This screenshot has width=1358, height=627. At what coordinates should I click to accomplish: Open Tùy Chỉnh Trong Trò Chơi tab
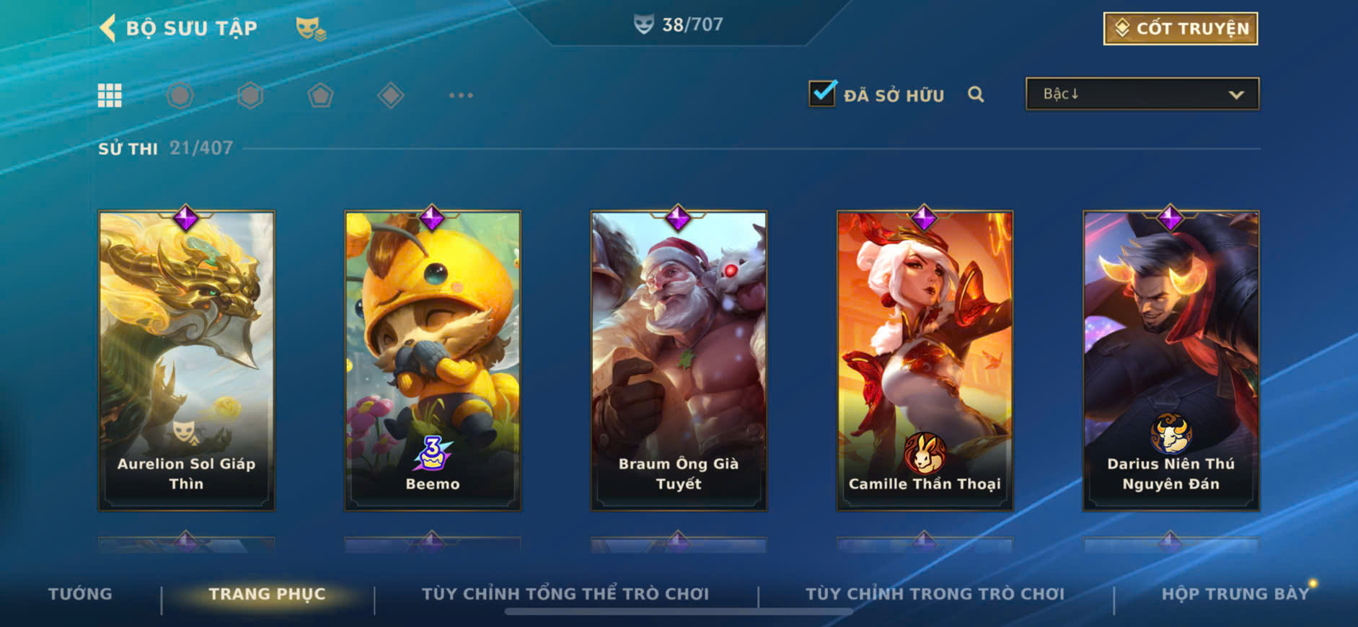[x=935, y=594]
